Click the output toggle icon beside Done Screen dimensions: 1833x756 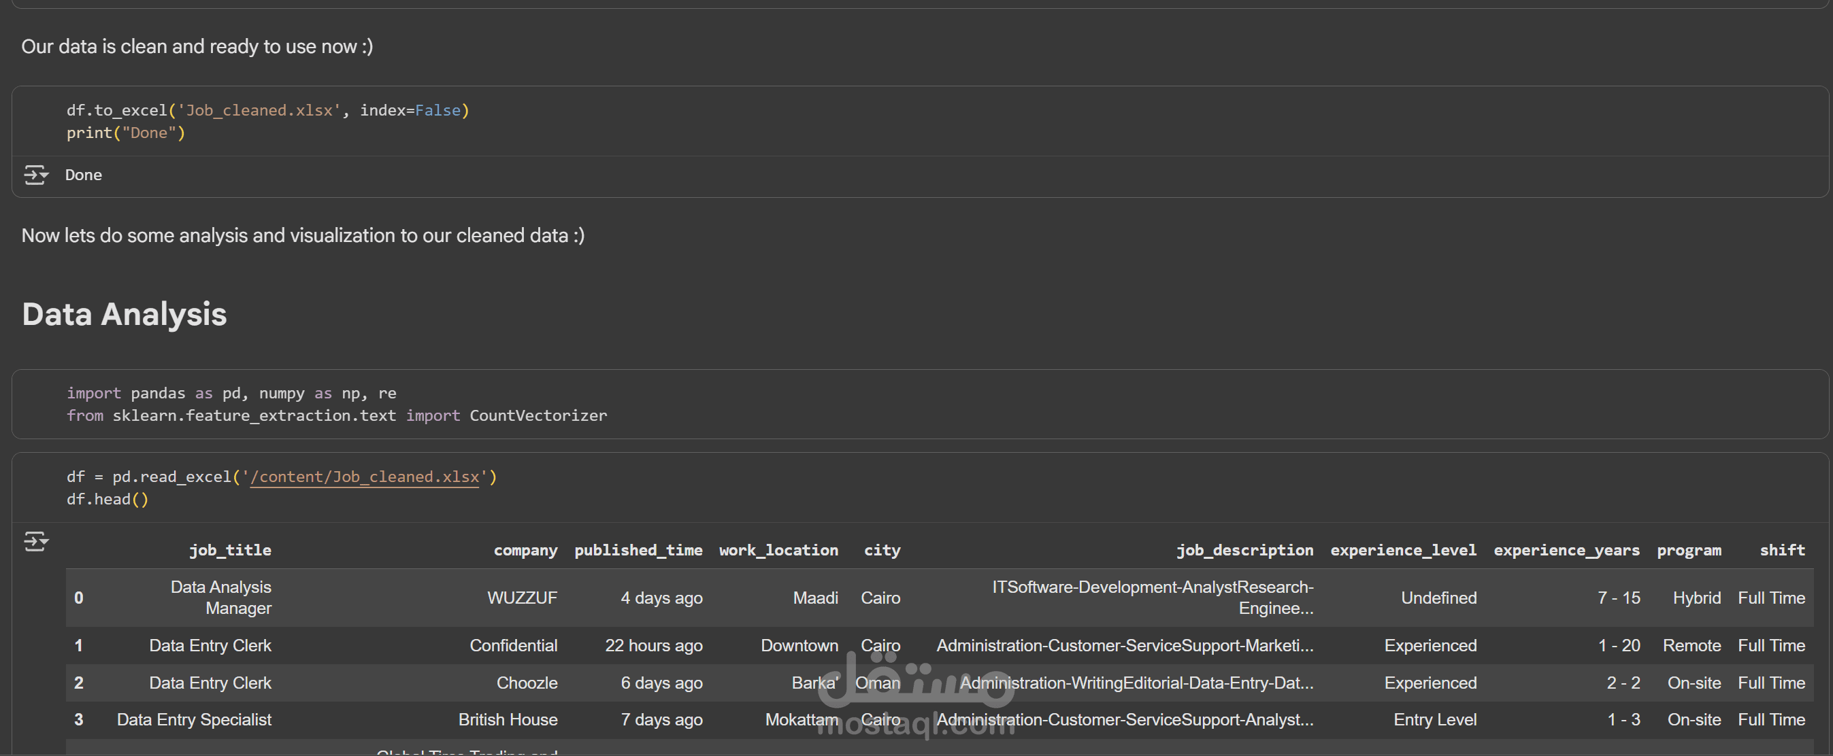click(x=35, y=175)
